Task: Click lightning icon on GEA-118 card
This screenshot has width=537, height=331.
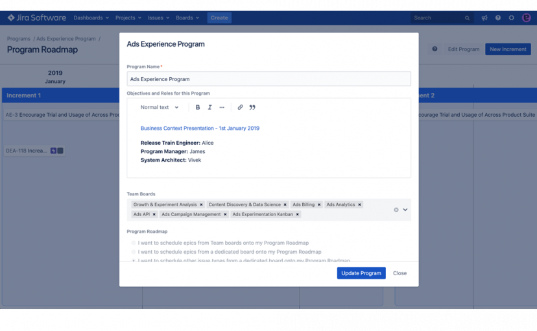Action: click(x=53, y=151)
